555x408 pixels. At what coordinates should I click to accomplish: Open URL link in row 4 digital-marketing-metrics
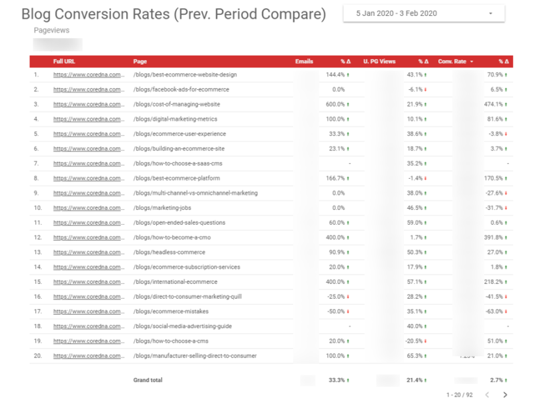[88, 119]
